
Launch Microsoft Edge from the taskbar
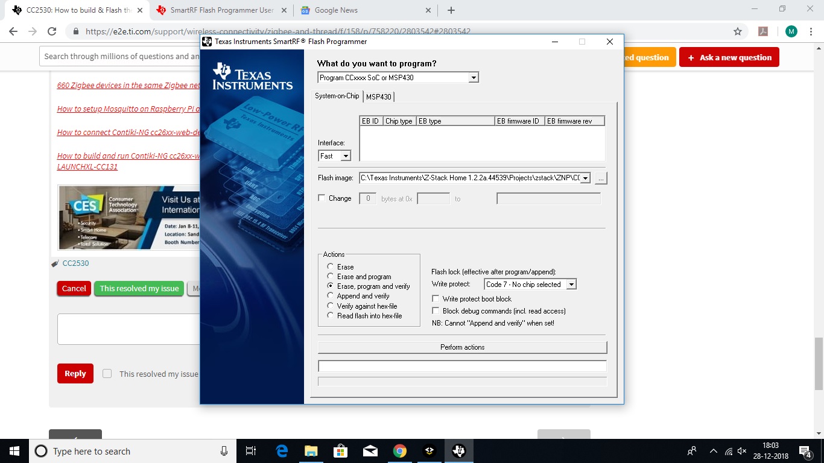[282, 451]
